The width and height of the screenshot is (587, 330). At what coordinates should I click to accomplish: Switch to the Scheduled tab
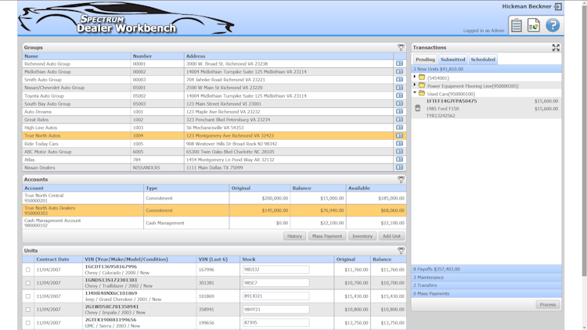483,59
